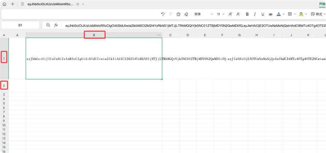
Task: Select row 10 header
Action: [4, 125]
